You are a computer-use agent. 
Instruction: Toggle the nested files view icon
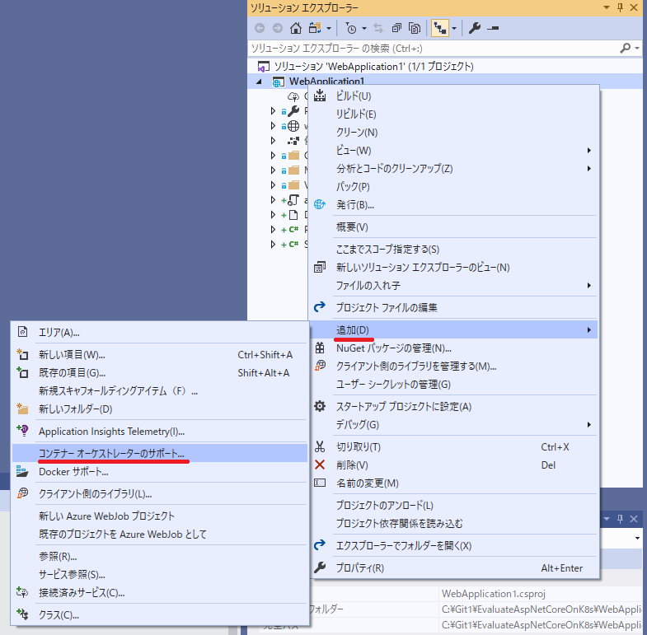click(x=441, y=28)
